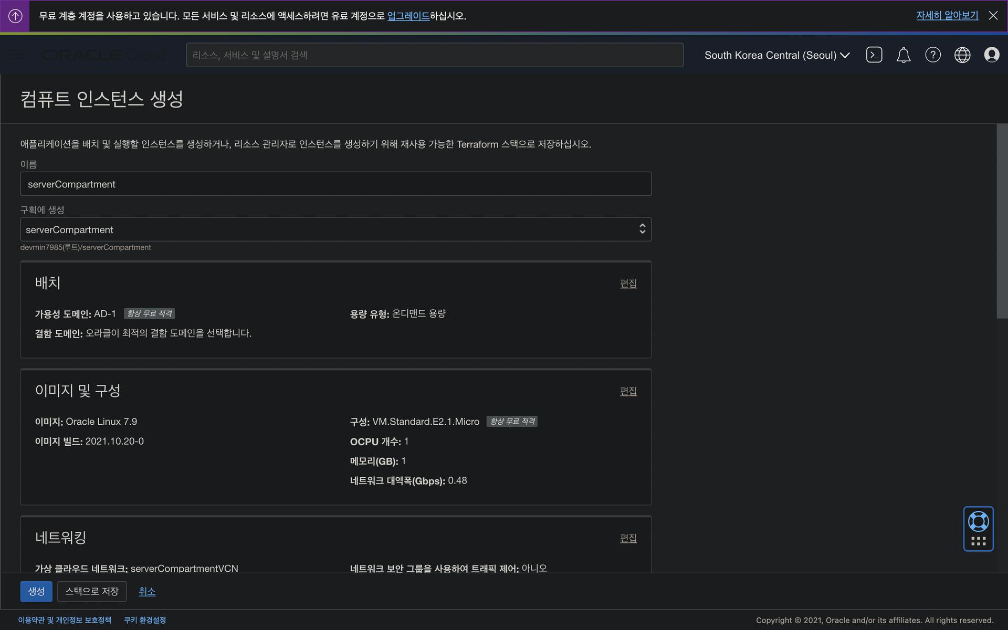This screenshot has width=1008, height=630.
Task: Dismiss the free tier upgrade banner
Action: click(993, 16)
